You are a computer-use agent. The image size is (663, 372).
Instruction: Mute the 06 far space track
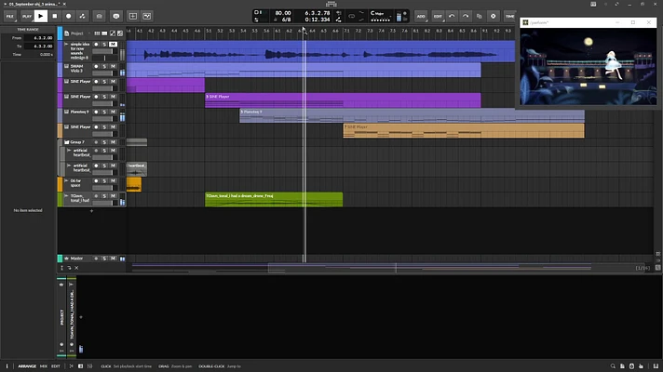coord(113,180)
